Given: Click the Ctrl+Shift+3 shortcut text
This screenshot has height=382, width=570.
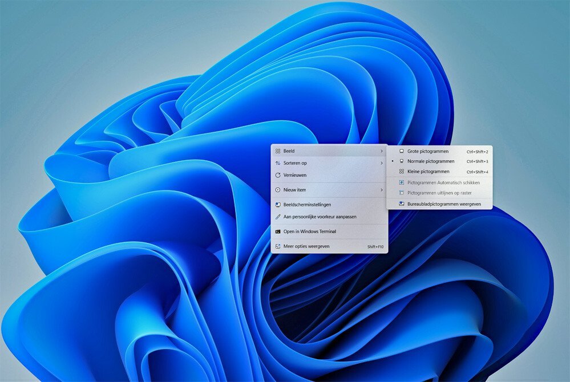Looking at the screenshot, I should 478,161.
